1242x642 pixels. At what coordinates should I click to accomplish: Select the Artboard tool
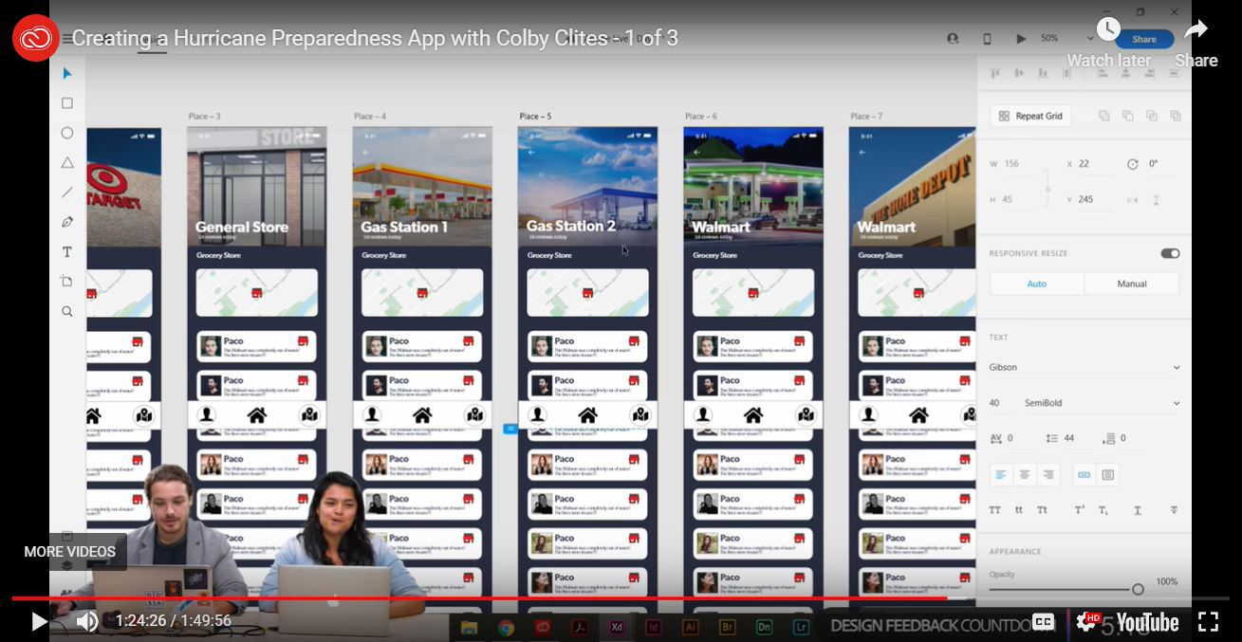pos(67,281)
